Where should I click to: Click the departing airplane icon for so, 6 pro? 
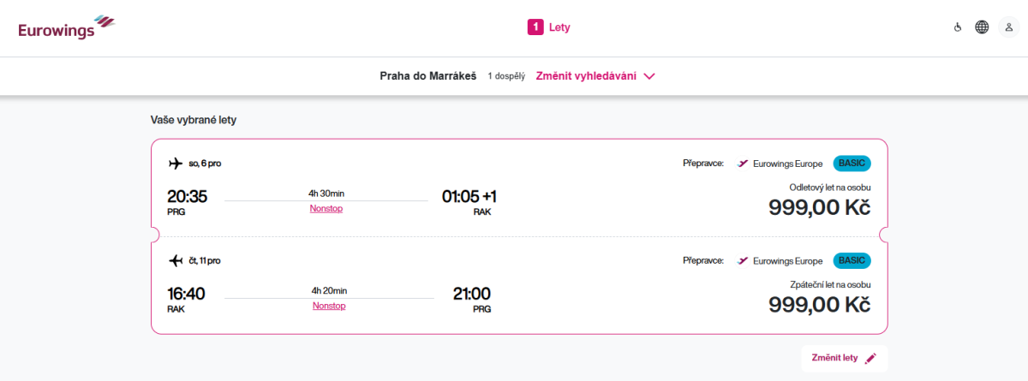tap(176, 164)
